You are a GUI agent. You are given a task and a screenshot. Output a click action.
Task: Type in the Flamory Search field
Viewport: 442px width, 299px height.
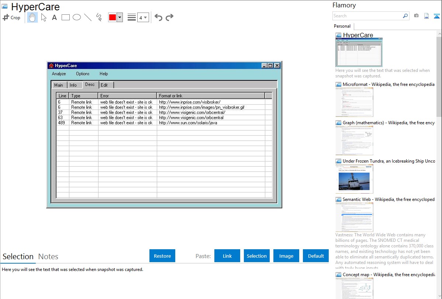point(367,16)
